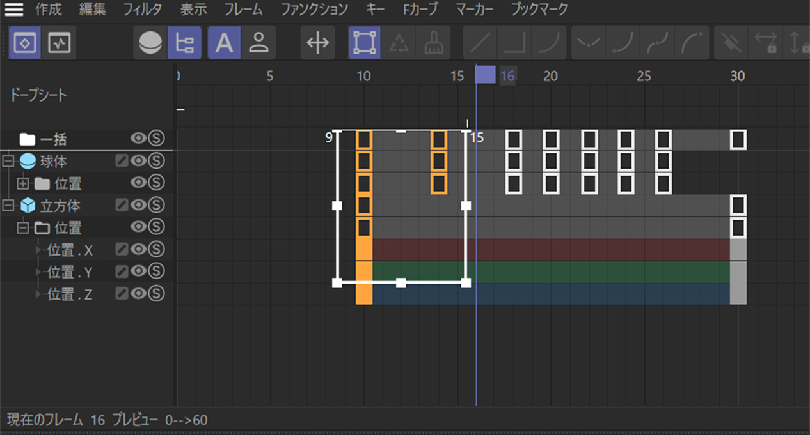Toggle solo S button on 立方体 row
The height and width of the screenshot is (435, 810).
[156, 205]
